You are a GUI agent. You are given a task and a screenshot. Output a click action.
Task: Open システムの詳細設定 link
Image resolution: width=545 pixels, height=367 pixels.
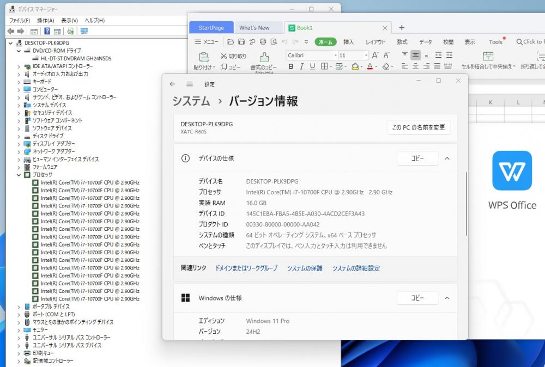pos(355,268)
